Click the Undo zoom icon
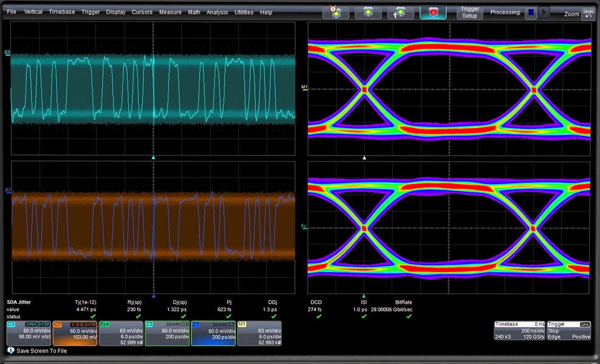Screen dimensions: 600x364 [x=588, y=13]
